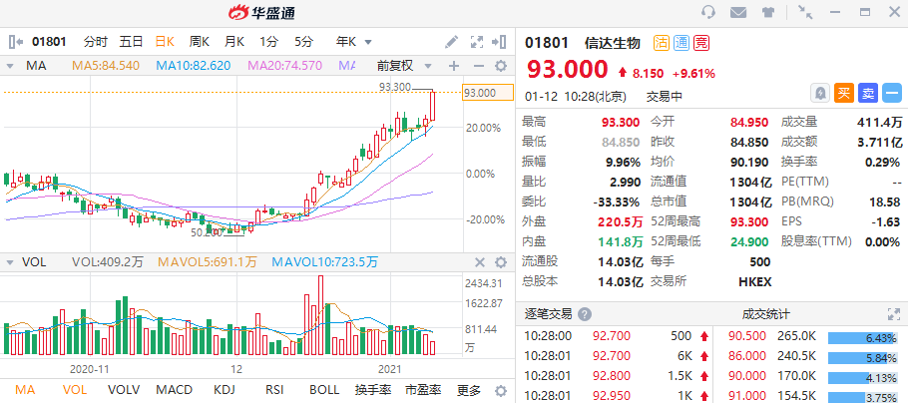Screen dimensions: 908x403
Task: Open the messages envelope icon
Action: [737, 12]
